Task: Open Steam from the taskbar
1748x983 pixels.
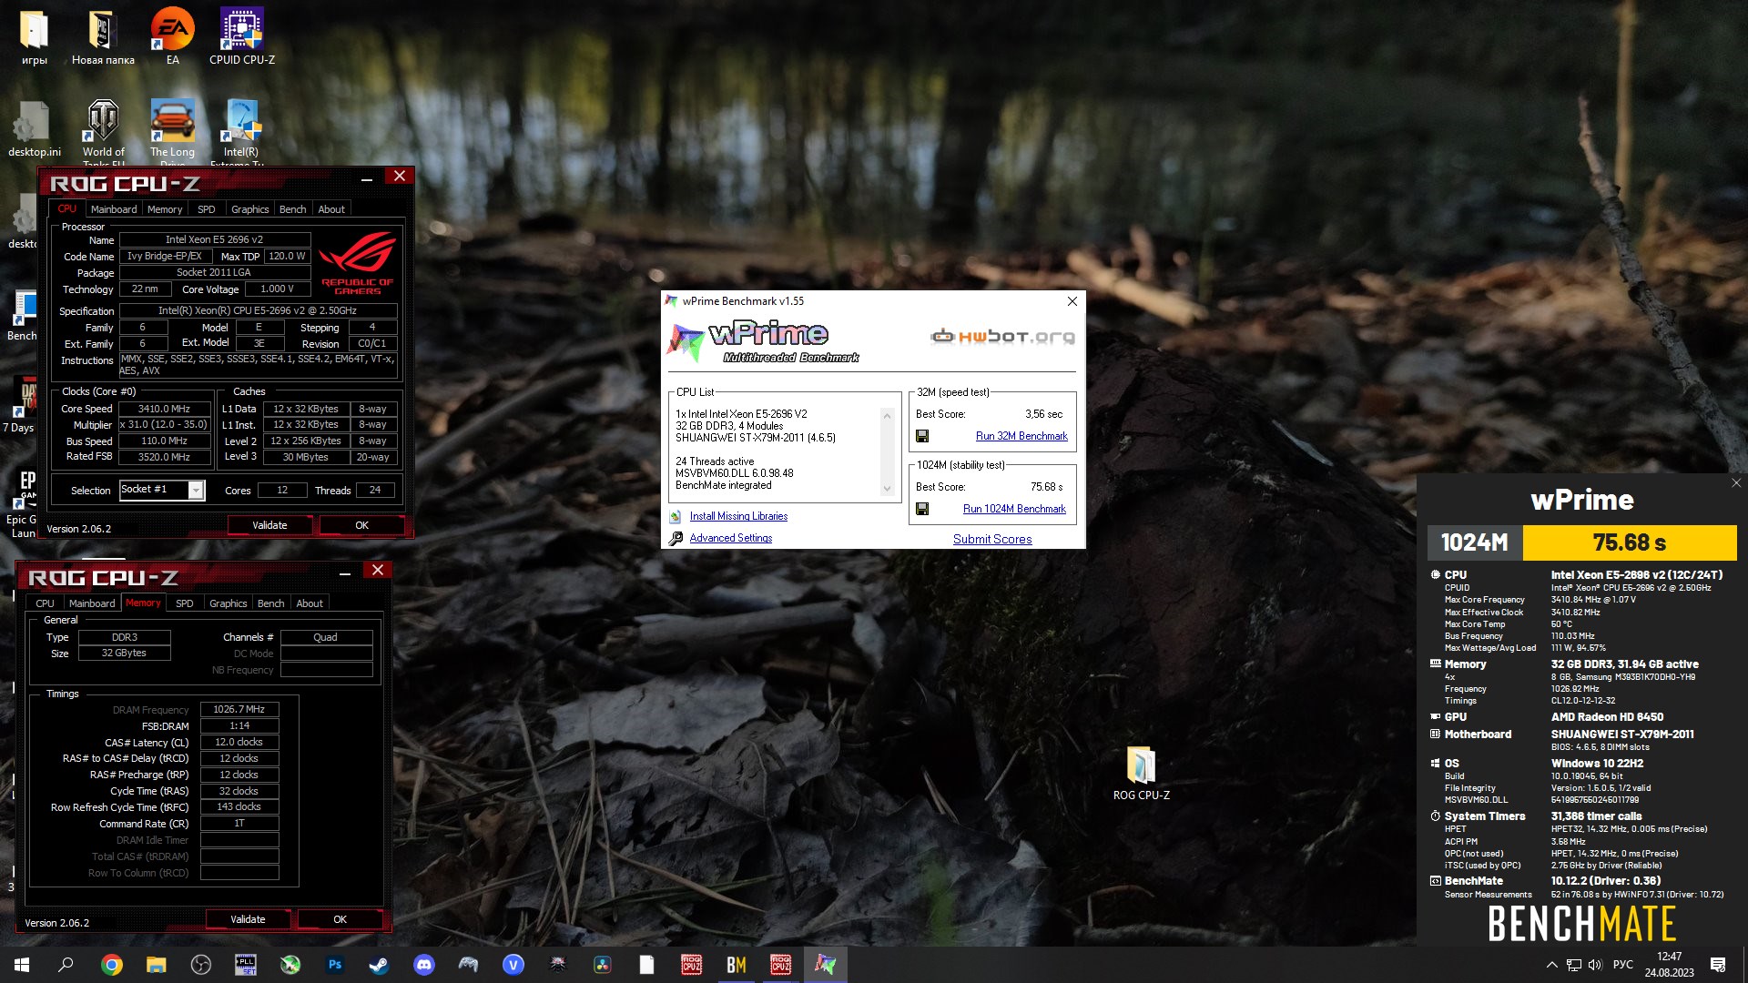Action: 379,965
